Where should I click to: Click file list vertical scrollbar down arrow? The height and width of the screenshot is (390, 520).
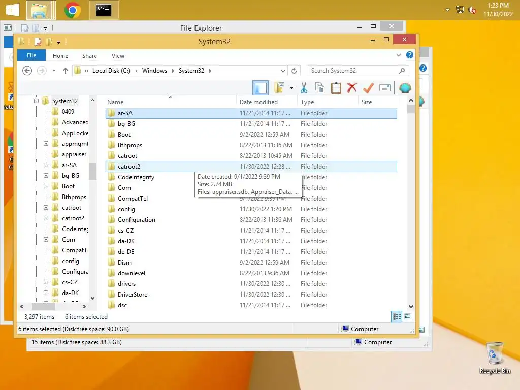(411, 307)
